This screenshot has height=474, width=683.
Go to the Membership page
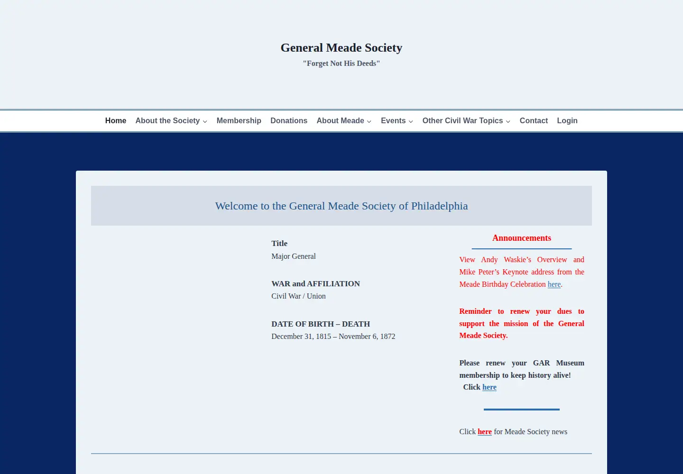239,121
